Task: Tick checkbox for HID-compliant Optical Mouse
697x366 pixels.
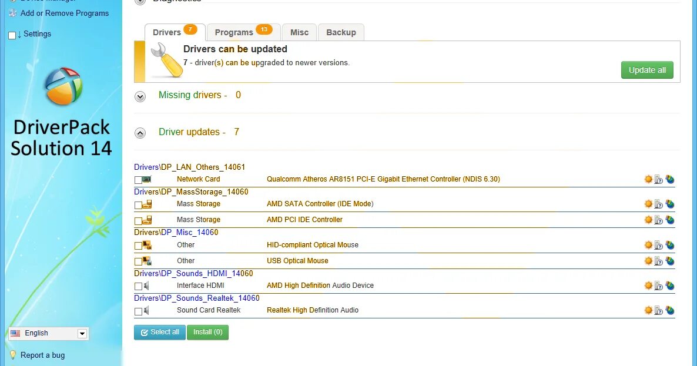Action: tap(138, 246)
